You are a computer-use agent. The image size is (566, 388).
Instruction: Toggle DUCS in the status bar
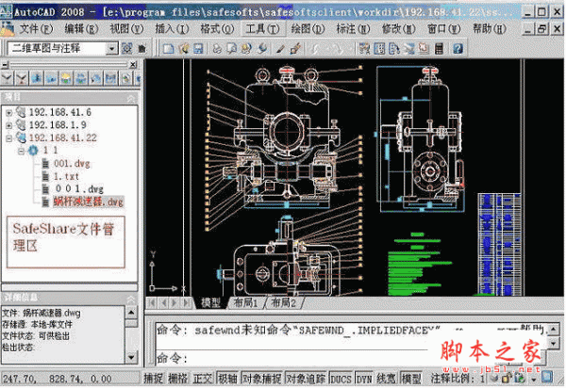pos(341,379)
